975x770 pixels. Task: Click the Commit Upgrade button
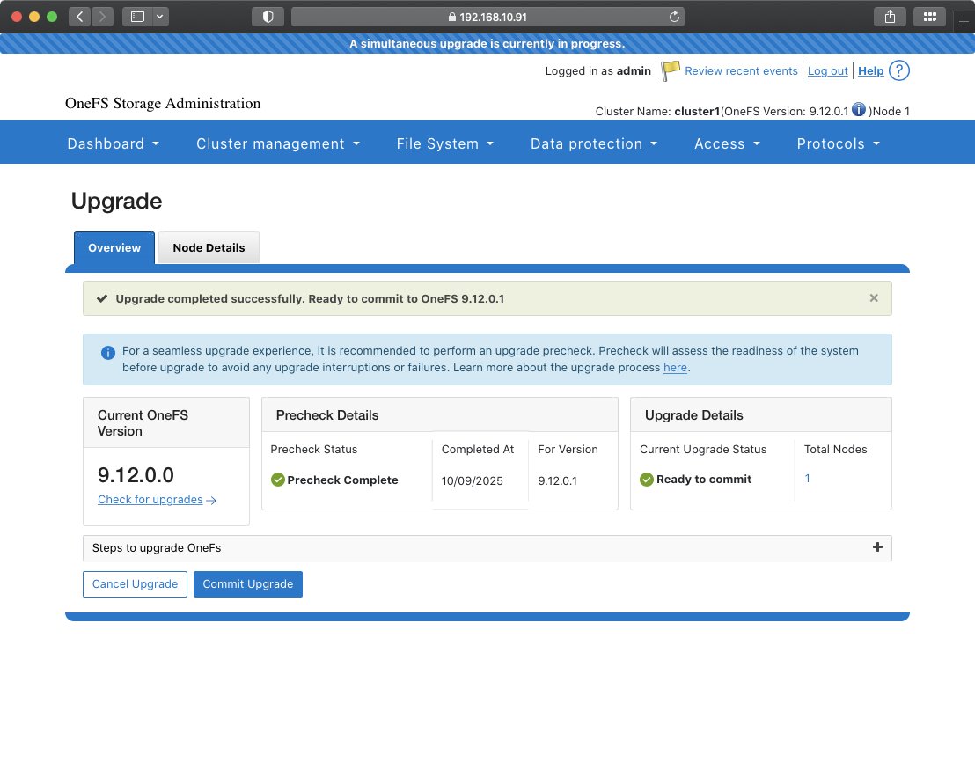[247, 584]
